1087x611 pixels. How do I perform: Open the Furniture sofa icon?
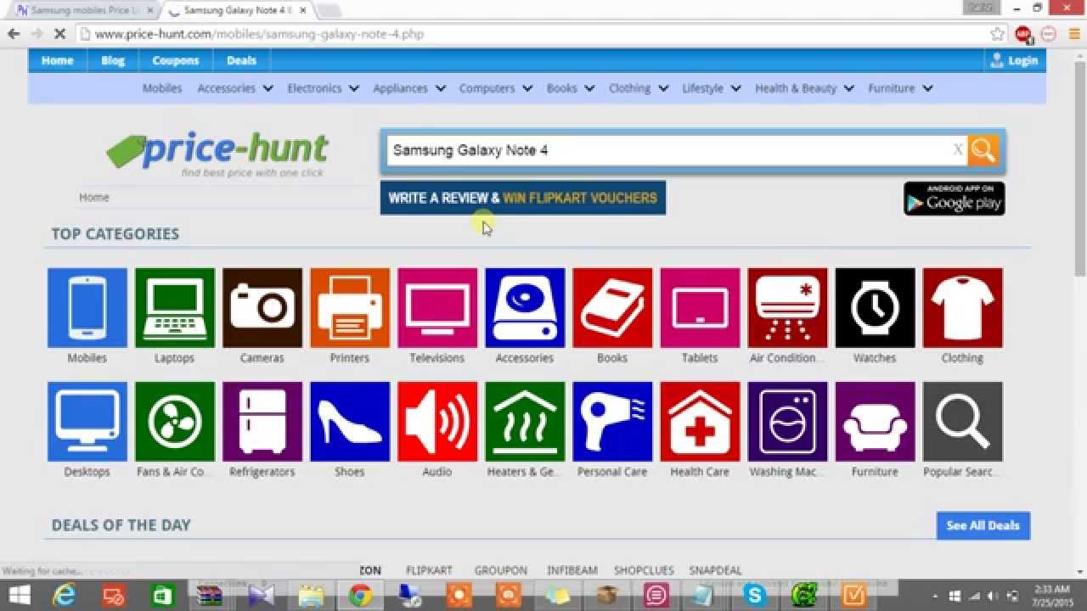(x=875, y=422)
